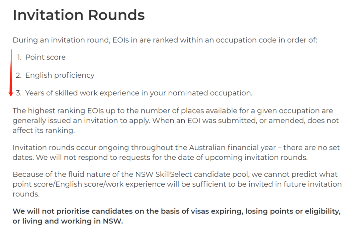
Task: Click the red downward arrow annotation
Action: 11,73
